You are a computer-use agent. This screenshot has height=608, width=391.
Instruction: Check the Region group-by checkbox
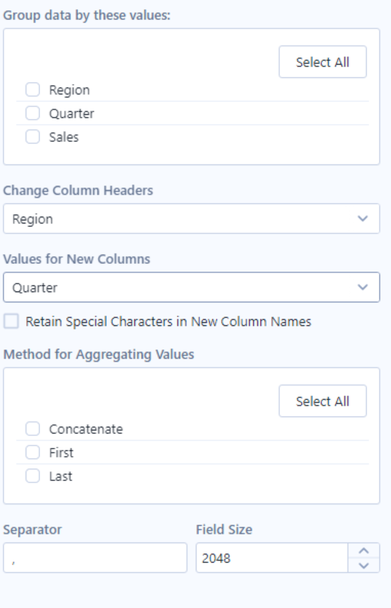(x=33, y=90)
